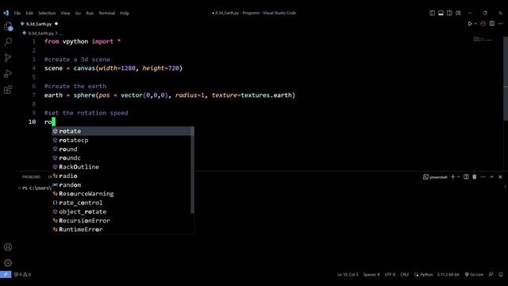Open the Search view in activity bar

(x=8, y=41)
